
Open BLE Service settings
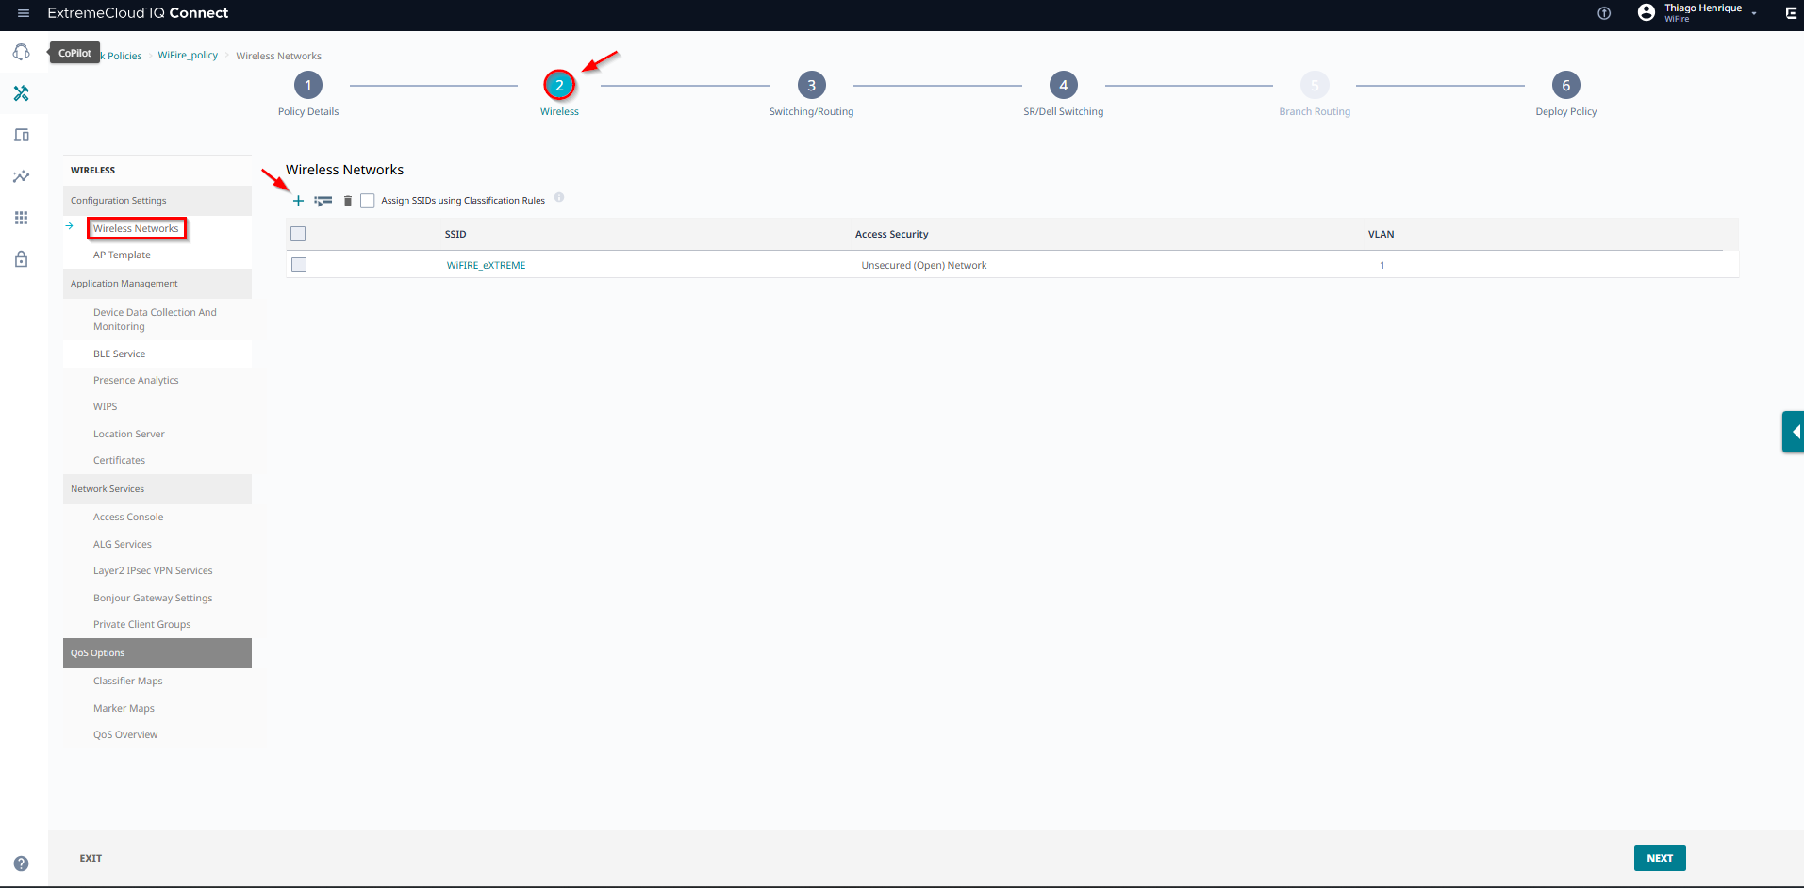pyautogui.click(x=119, y=354)
